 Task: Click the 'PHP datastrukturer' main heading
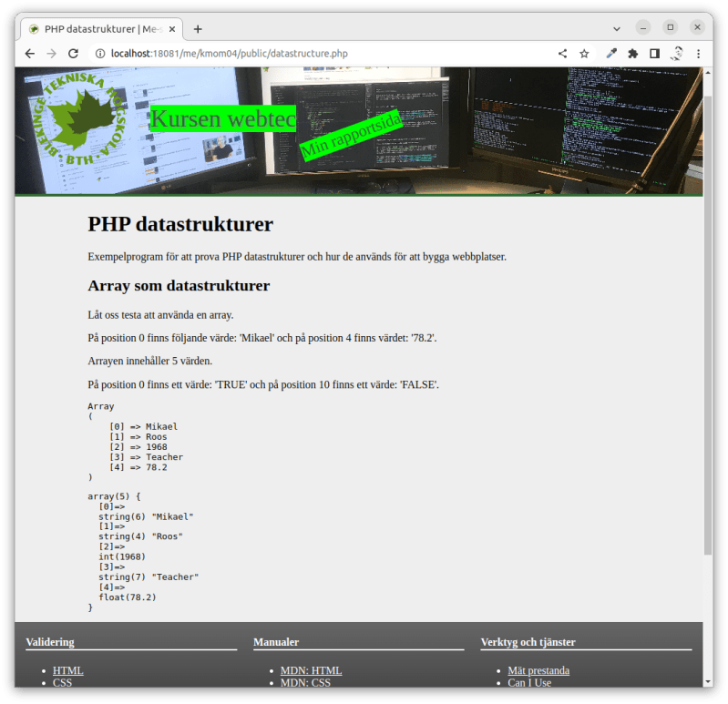(180, 224)
